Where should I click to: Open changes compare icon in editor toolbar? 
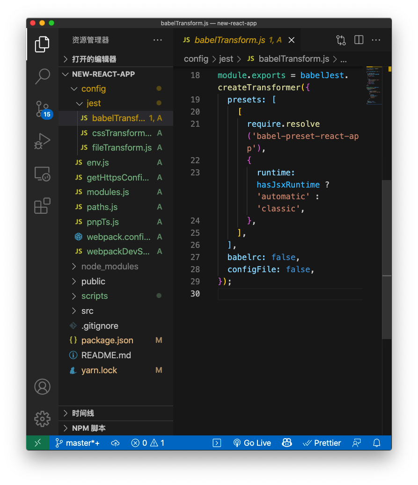(x=341, y=40)
